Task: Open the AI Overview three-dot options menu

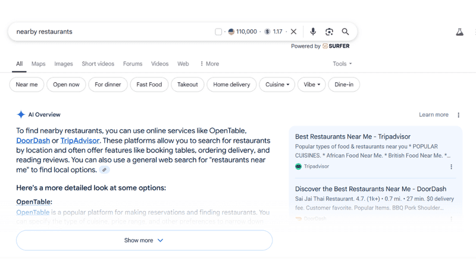Action: pyautogui.click(x=458, y=115)
